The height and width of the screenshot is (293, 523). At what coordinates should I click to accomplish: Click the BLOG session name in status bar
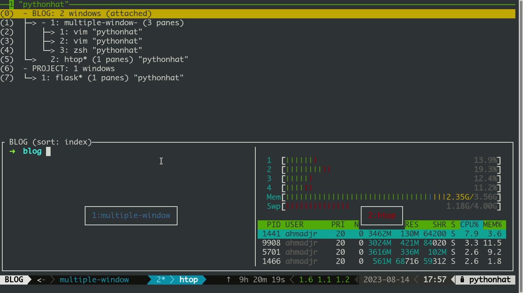coord(14,280)
